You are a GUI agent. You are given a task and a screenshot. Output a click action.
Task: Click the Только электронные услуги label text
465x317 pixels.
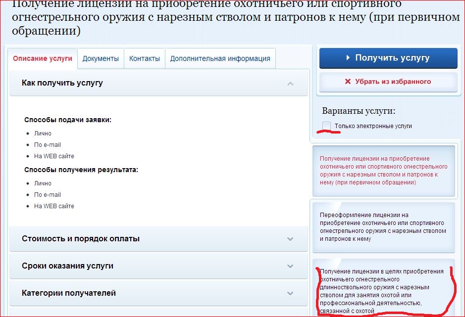tap(373, 126)
